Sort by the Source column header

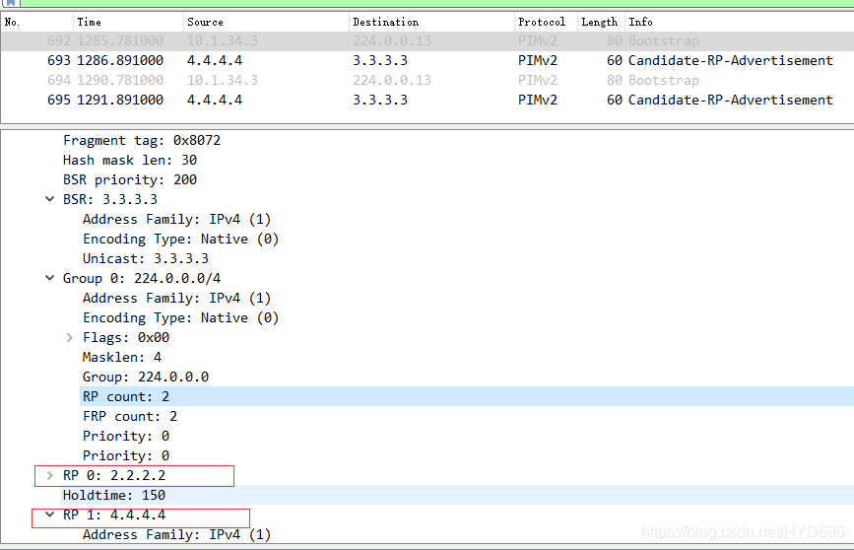266,22
